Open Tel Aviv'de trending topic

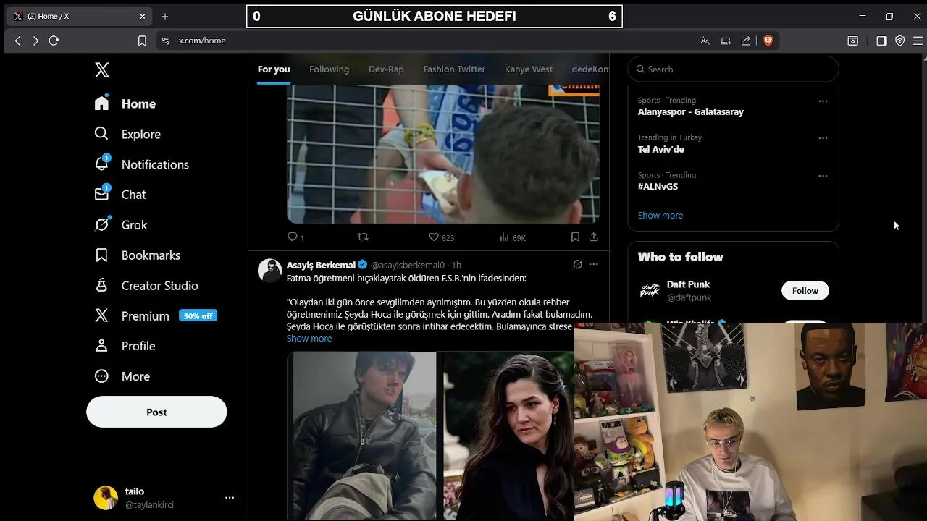tap(660, 149)
